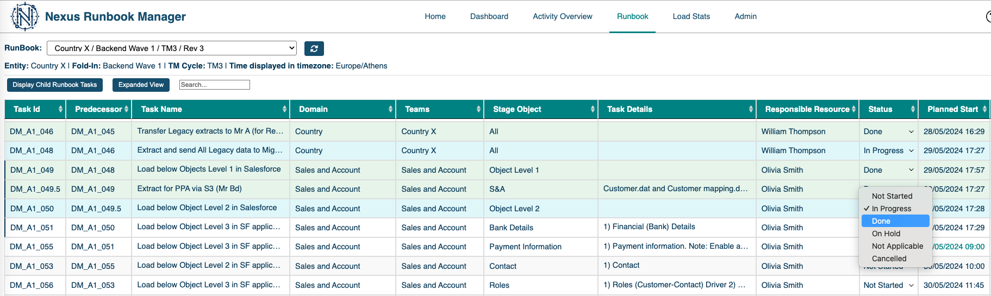Sort by Teams column arrows
Screen dimensions: 991x296
click(x=478, y=109)
